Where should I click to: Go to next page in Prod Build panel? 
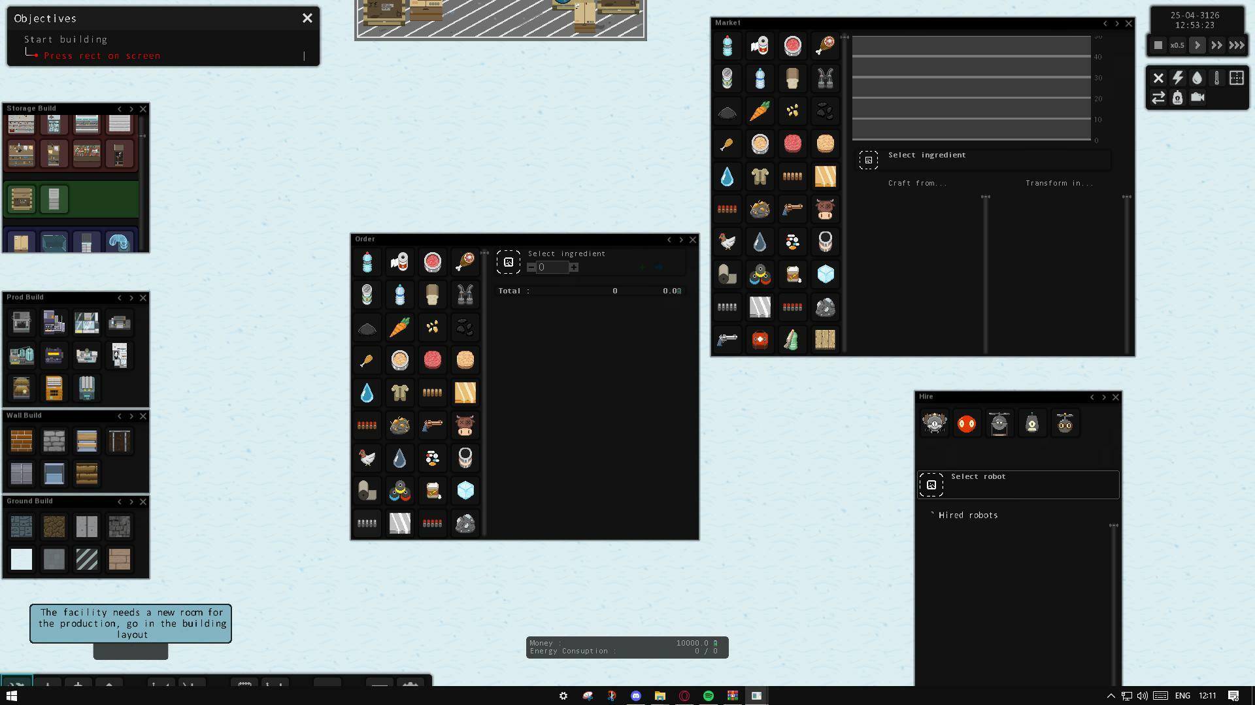131,298
